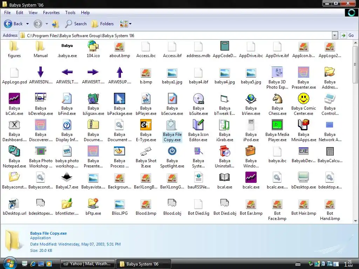The height and width of the screenshot is (269, 359).
Task: Select Babya Chess.exe knight icon
Action: [277, 98]
